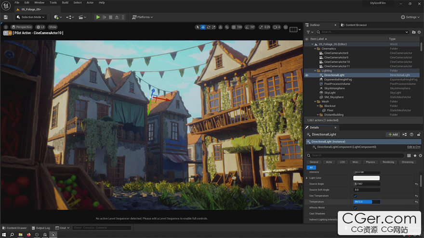Image resolution: width=424 pixels, height=238 pixels.
Task: Open the Settings dropdown in toolbar
Action: click(x=410, y=17)
